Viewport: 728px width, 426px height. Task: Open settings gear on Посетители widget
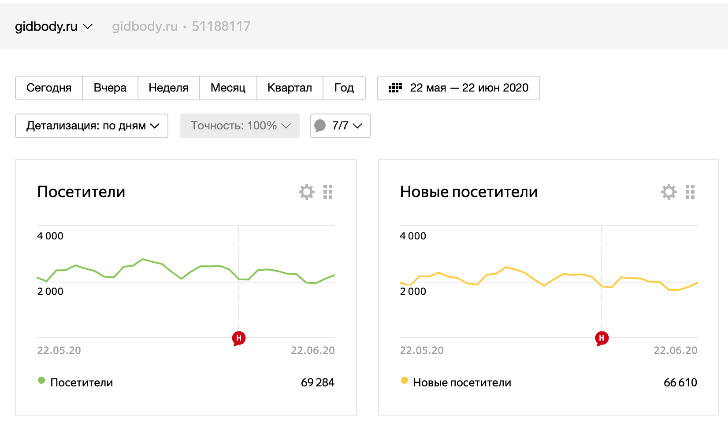(x=307, y=192)
